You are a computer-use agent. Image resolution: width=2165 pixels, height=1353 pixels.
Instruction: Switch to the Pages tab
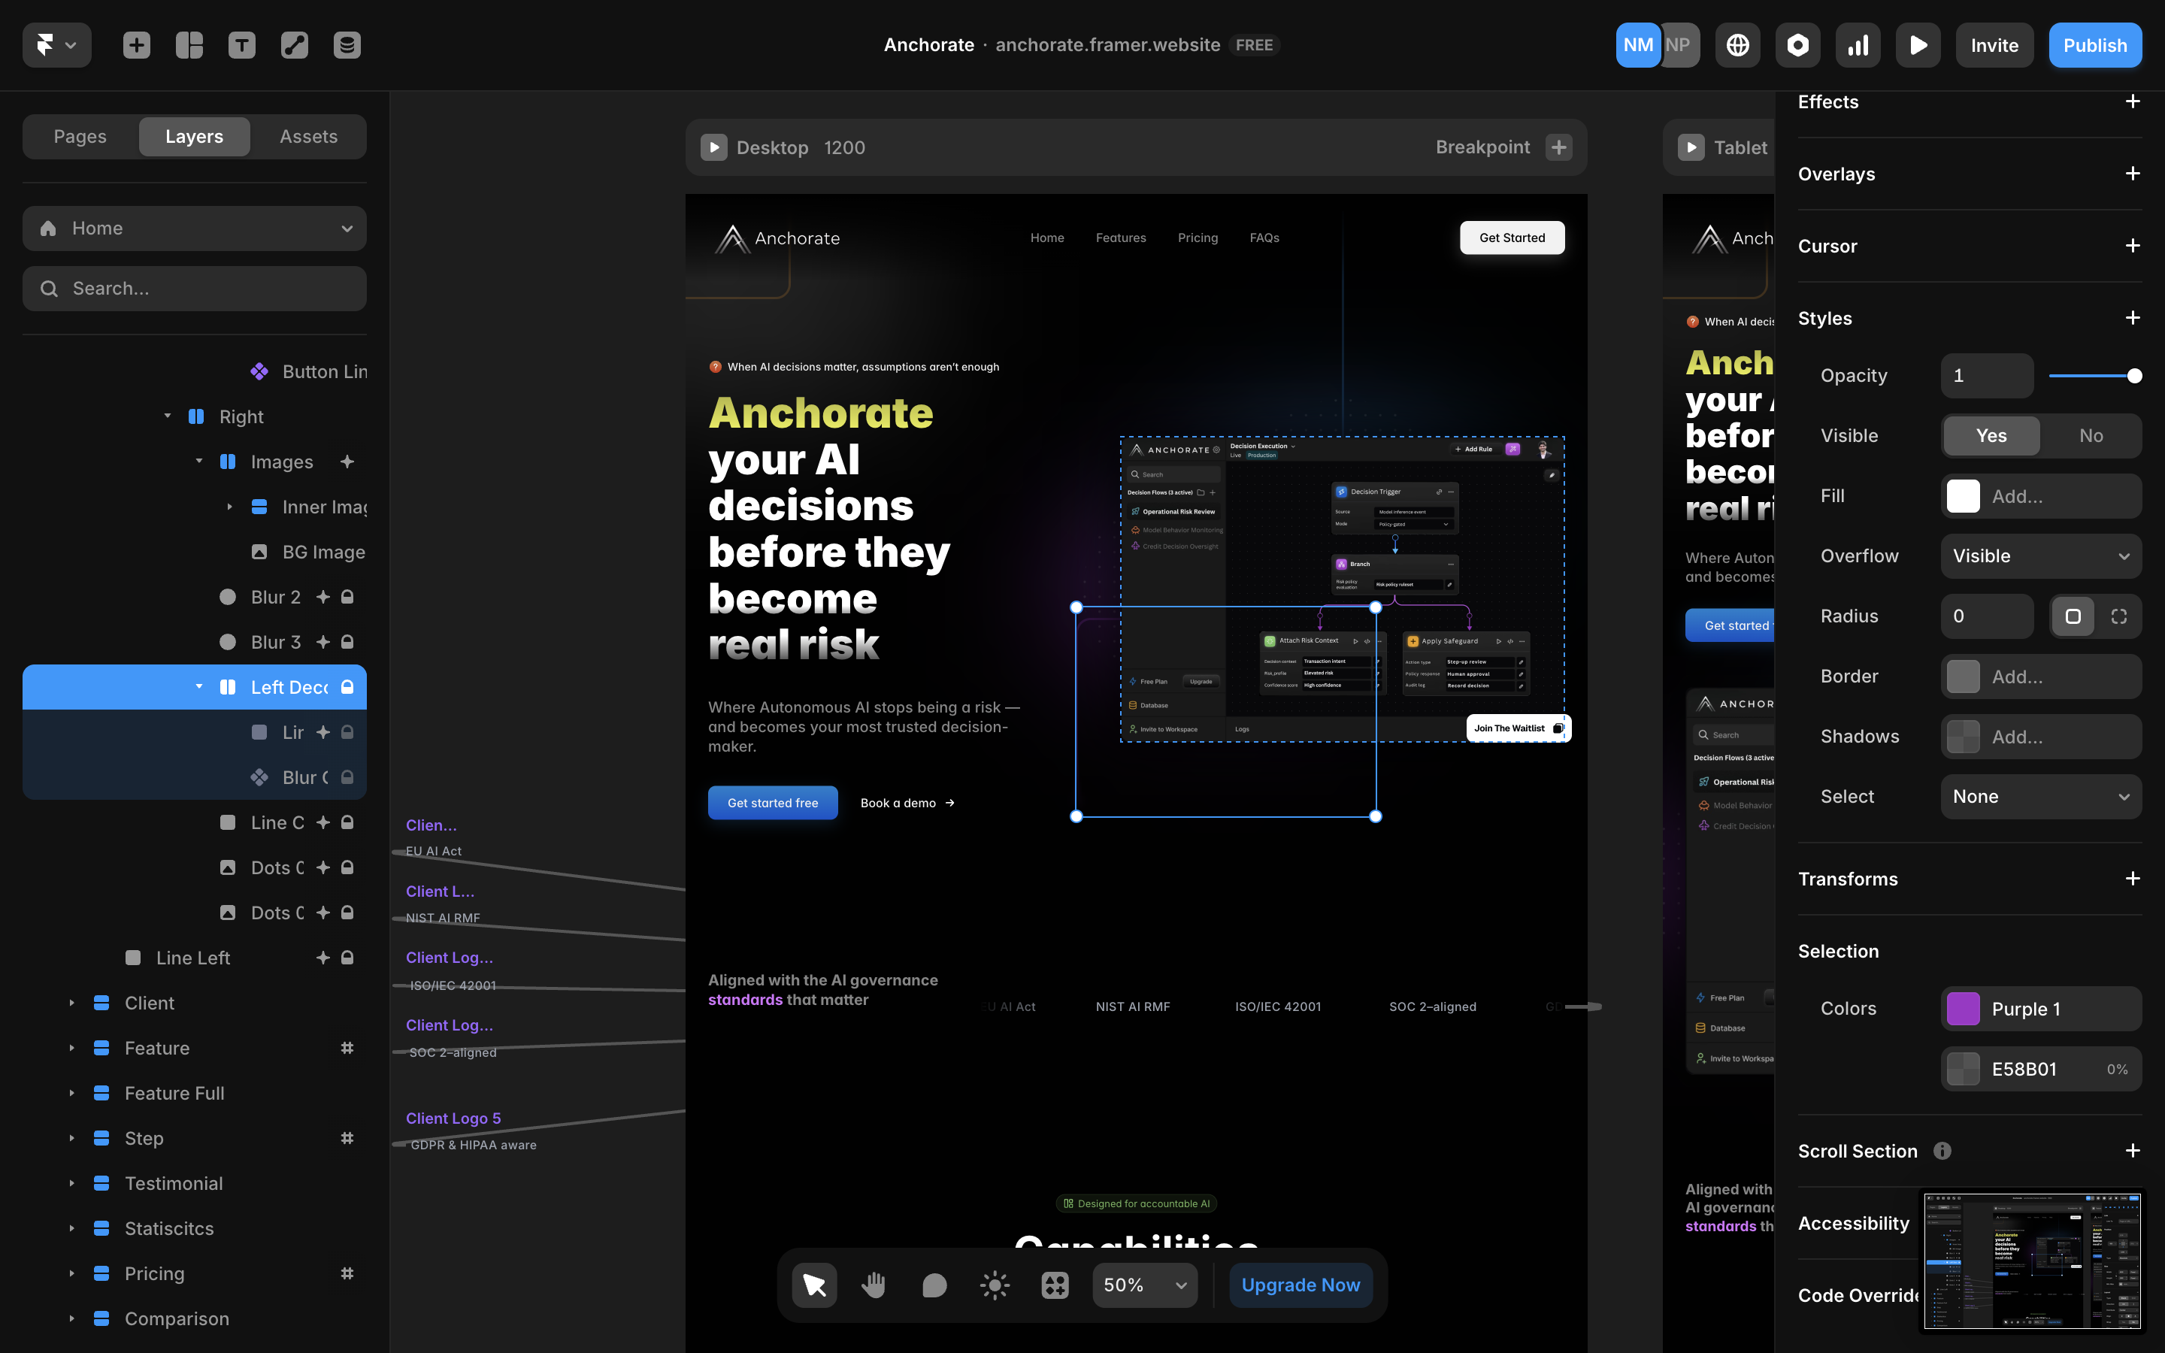click(80, 136)
